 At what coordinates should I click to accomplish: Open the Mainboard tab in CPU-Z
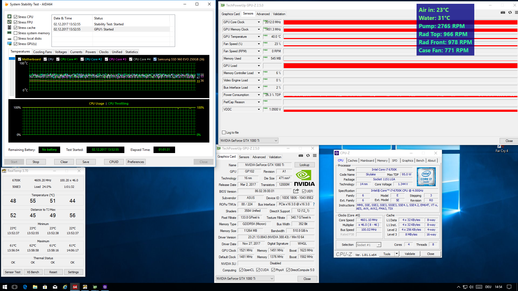[x=367, y=161]
